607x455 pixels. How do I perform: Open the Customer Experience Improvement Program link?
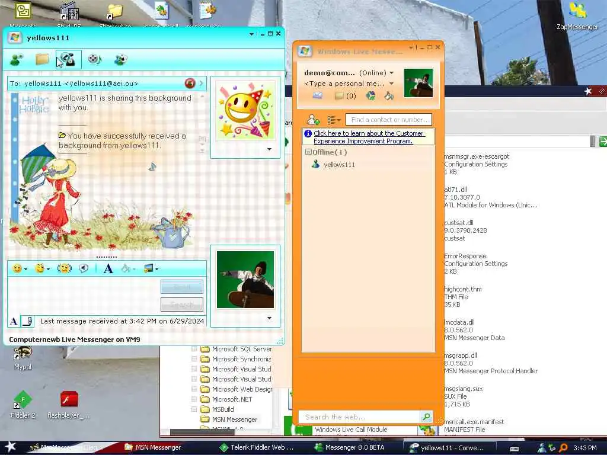[x=369, y=137]
